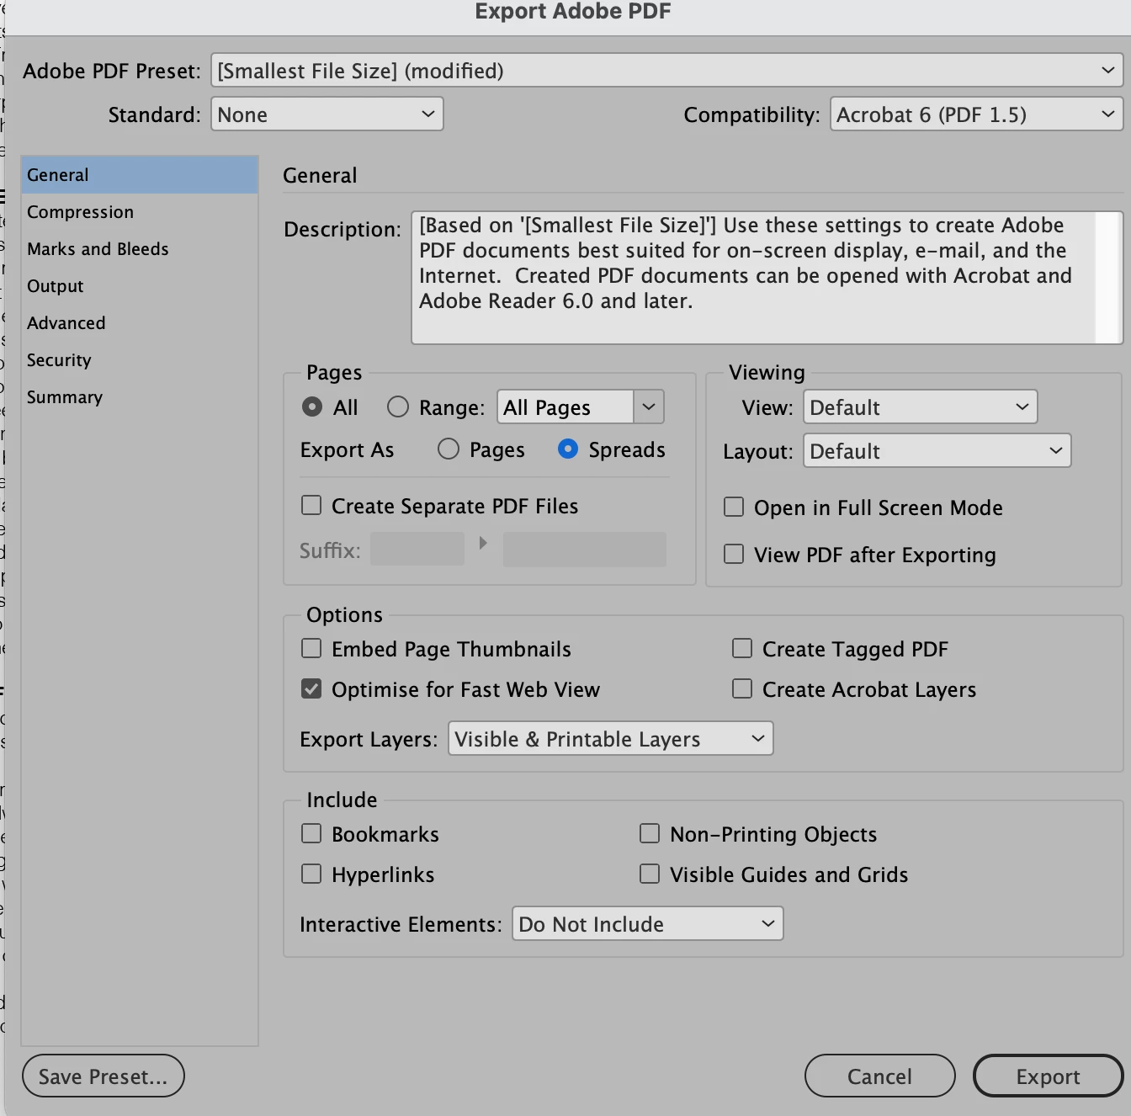Click the Export button
Viewport: 1131px width, 1116px height.
click(x=1049, y=1076)
